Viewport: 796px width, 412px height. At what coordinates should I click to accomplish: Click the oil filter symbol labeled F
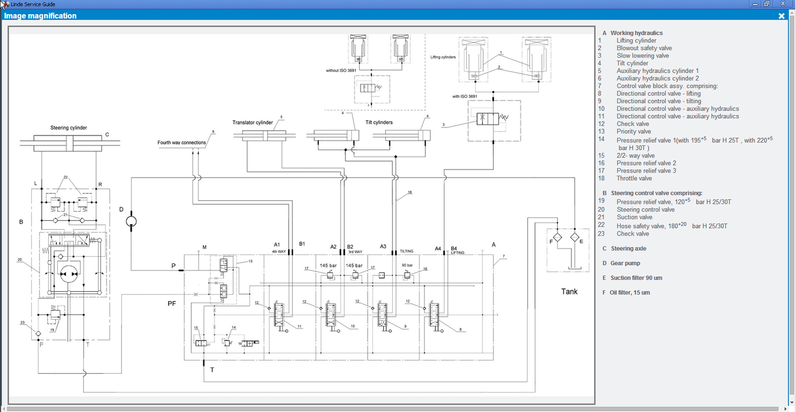tap(558, 237)
